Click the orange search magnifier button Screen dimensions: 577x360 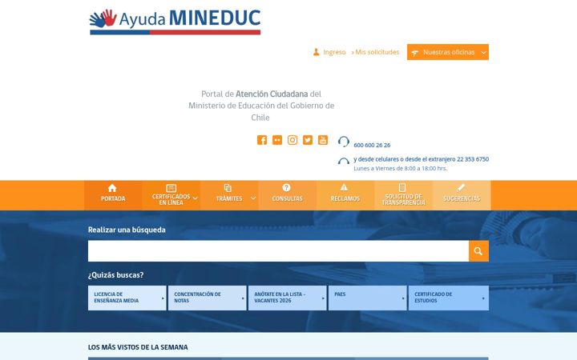[478, 251]
